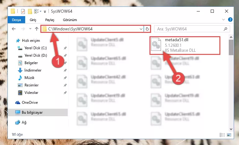Click the Properties quick access icon
The width and height of the screenshot is (239, 145).
23,11
